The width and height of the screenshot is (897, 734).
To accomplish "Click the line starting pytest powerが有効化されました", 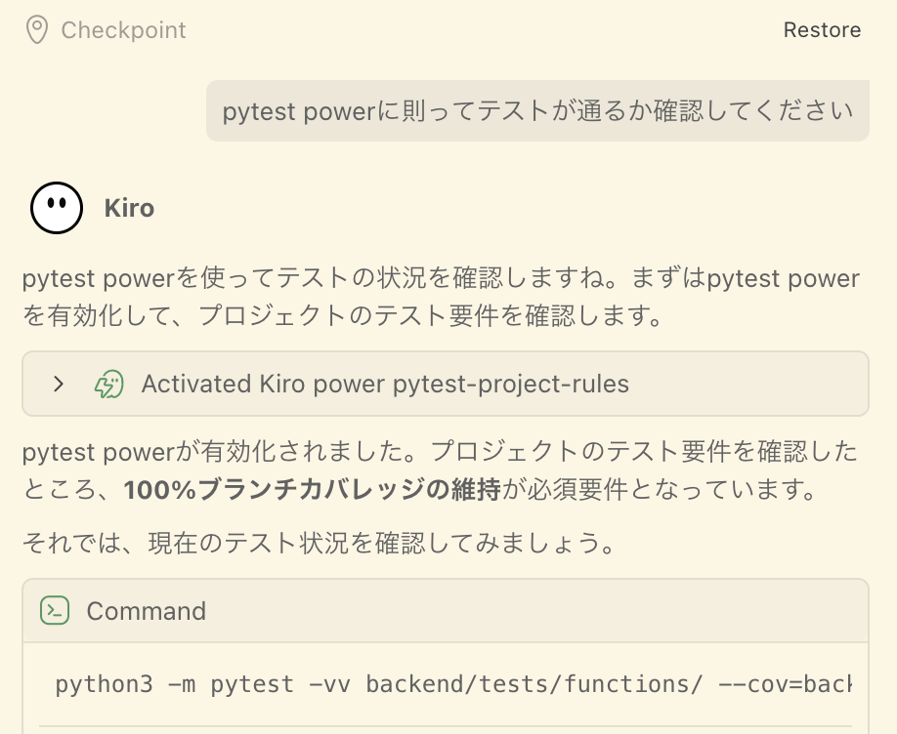I will [440, 452].
